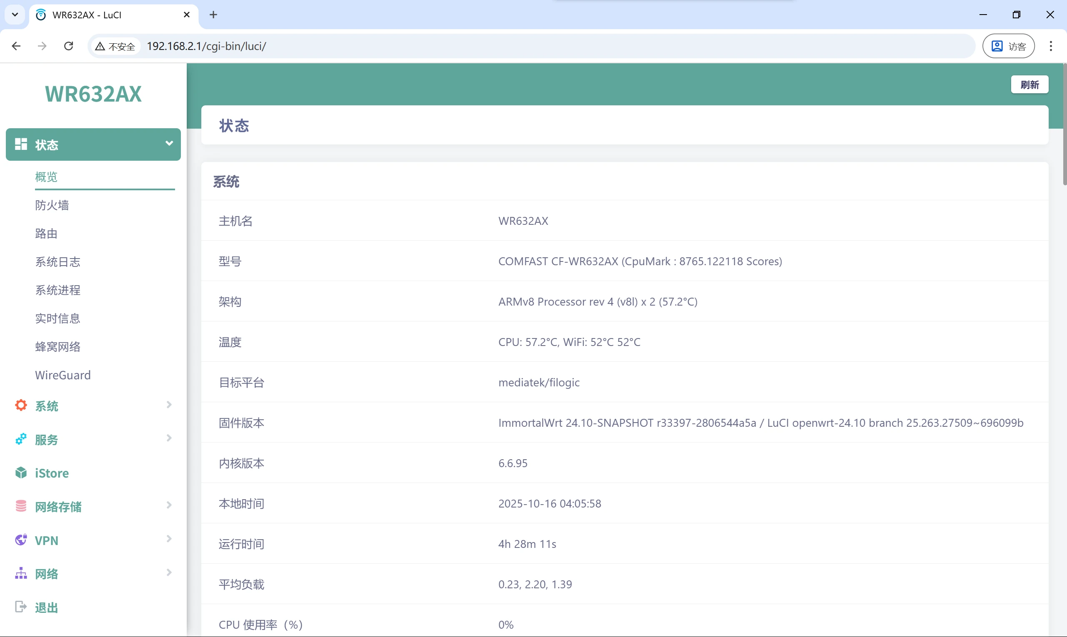The height and width of the screenshot is (637, 1067).
Task: Click the browser address bar URL
Action: tap(206, 46)
